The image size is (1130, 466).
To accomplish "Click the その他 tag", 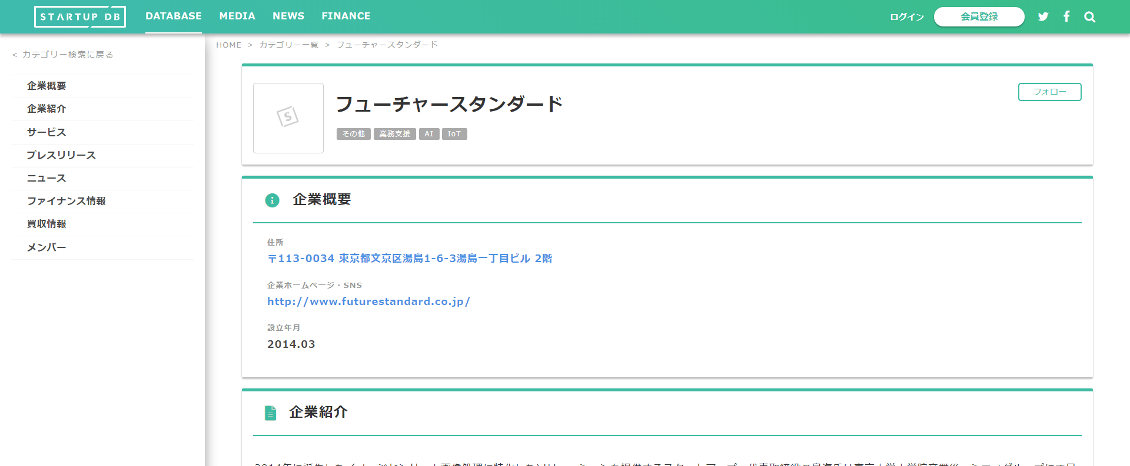I will click(x=353, y=134).
